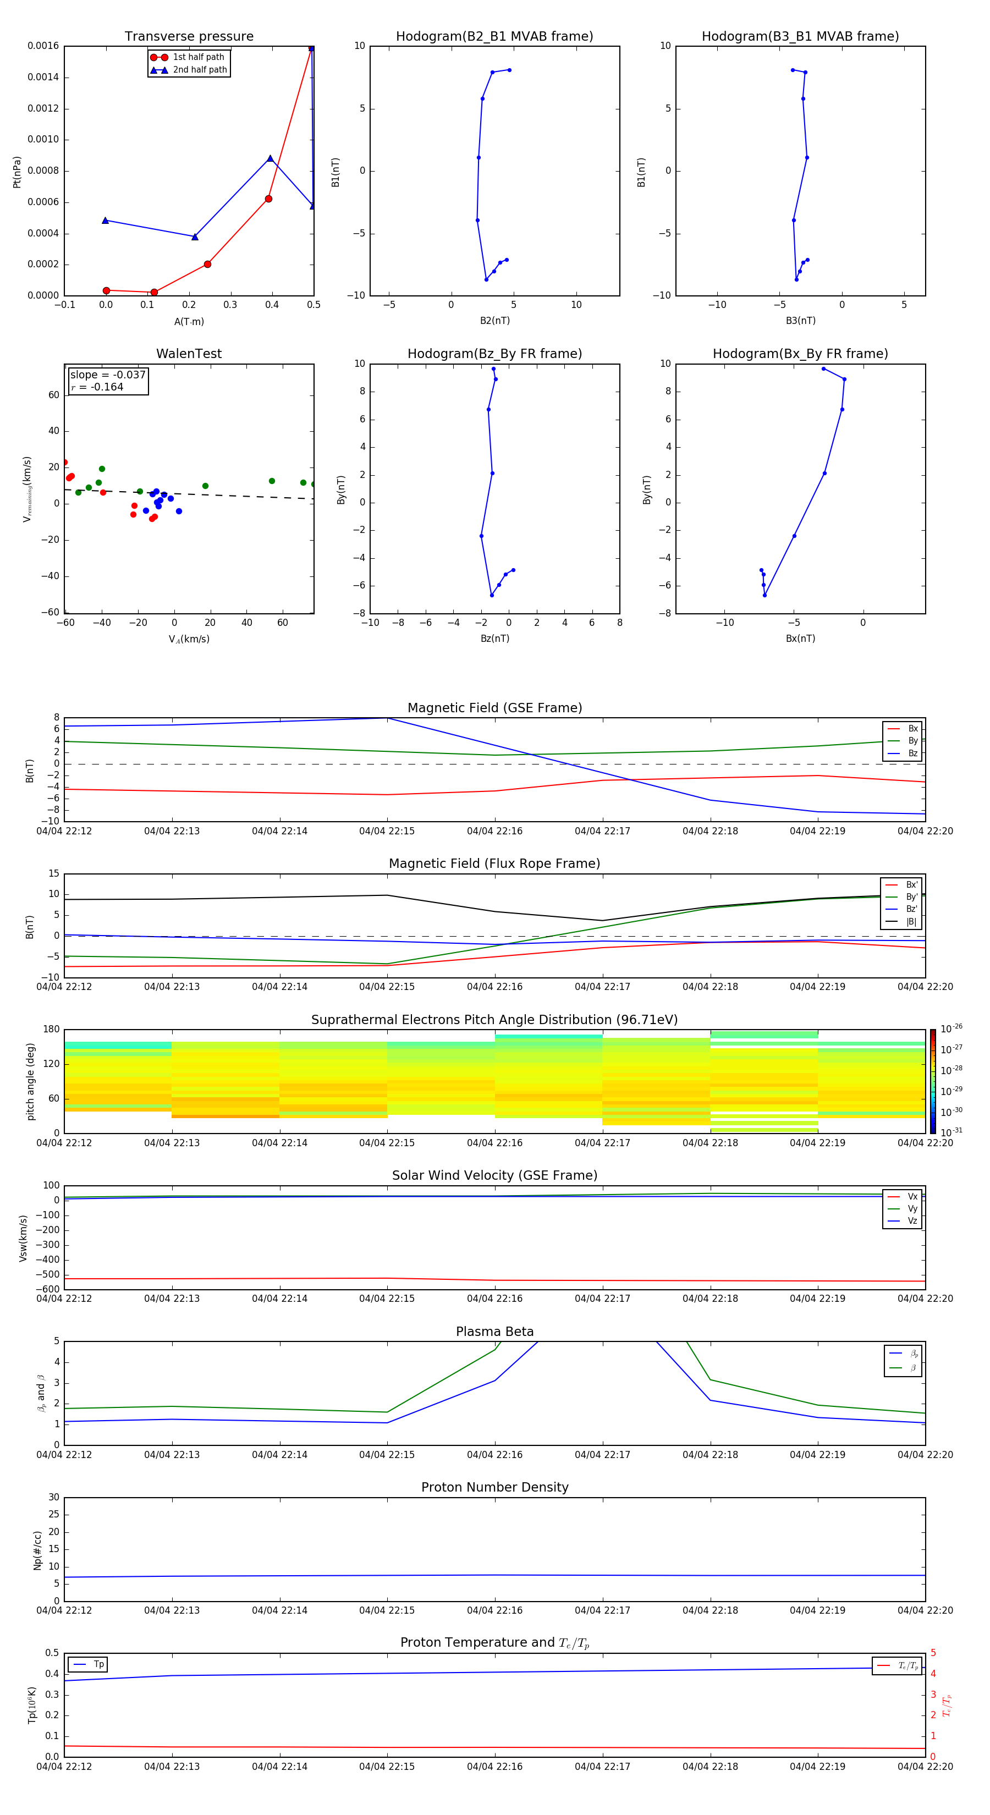
Task: Click the red Te/Tp axis label on the right
Action: pos(947,1705)
